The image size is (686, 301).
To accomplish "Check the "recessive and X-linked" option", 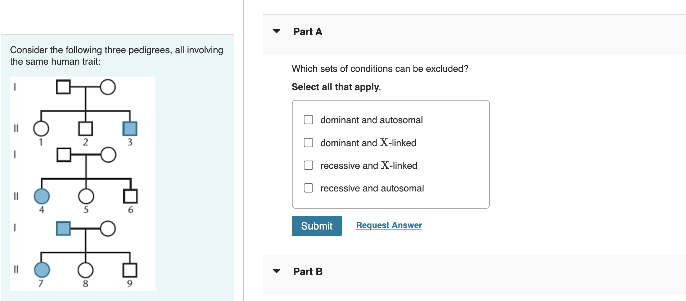I will click(308, 165).
